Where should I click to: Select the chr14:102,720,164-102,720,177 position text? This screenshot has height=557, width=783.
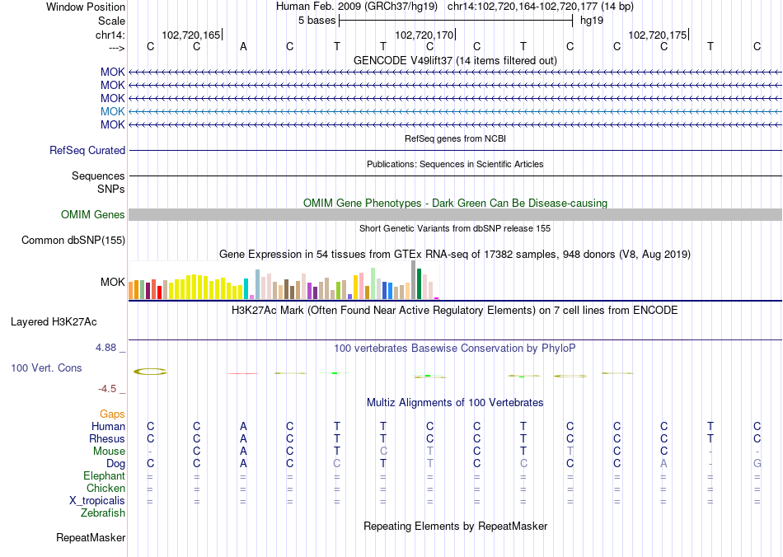(x=541, y=7)
